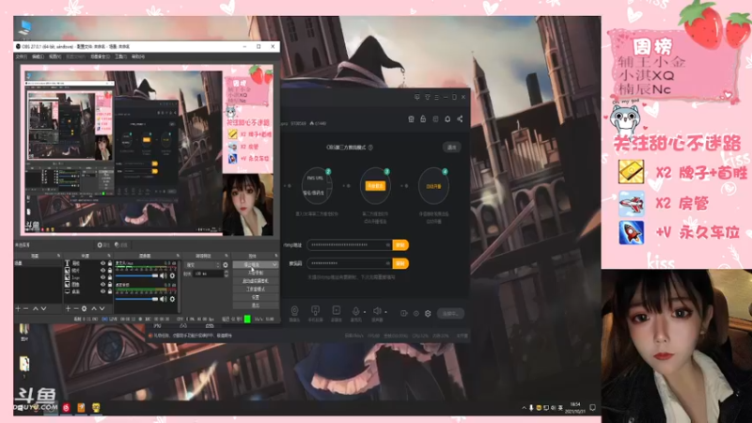752x423 pixels.
Task: Click the stop streaming button in OBS controls
Action: tap(252, 265)
